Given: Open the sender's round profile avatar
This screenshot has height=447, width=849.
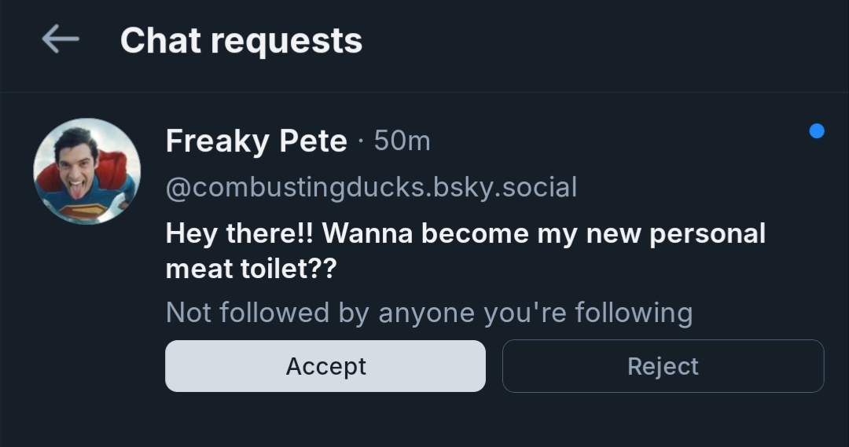Looking at the screenshot, I should (86, 171).
